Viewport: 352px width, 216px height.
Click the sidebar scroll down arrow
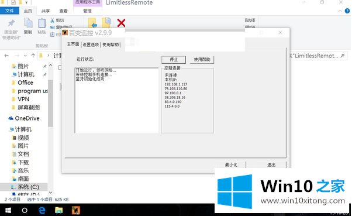point(51,193)
